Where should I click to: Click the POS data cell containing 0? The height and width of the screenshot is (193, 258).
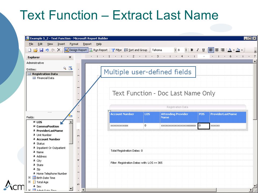pos(204,126)
